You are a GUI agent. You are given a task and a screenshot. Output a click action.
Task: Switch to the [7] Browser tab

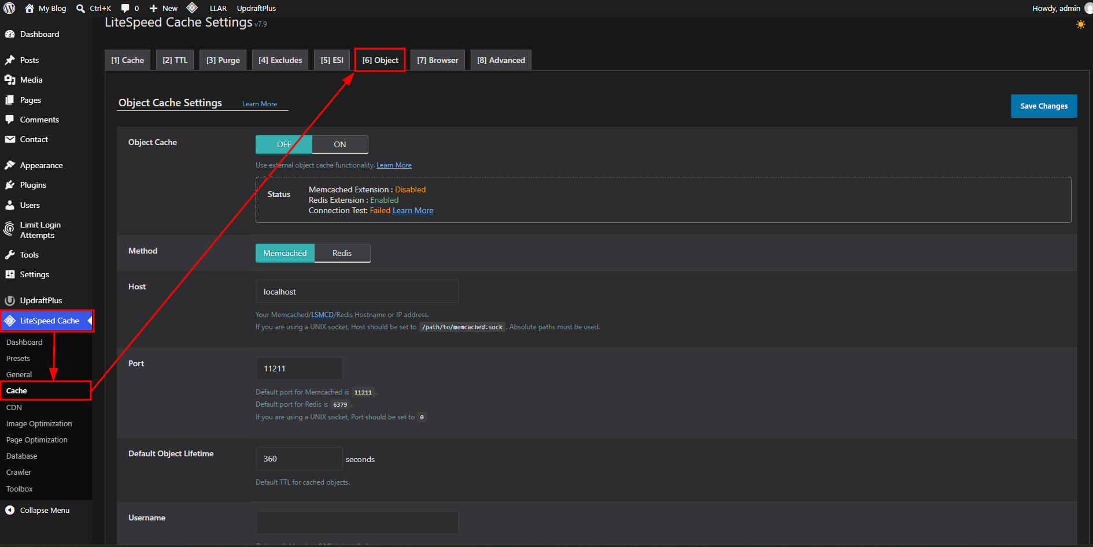click(x=438, y=60)
